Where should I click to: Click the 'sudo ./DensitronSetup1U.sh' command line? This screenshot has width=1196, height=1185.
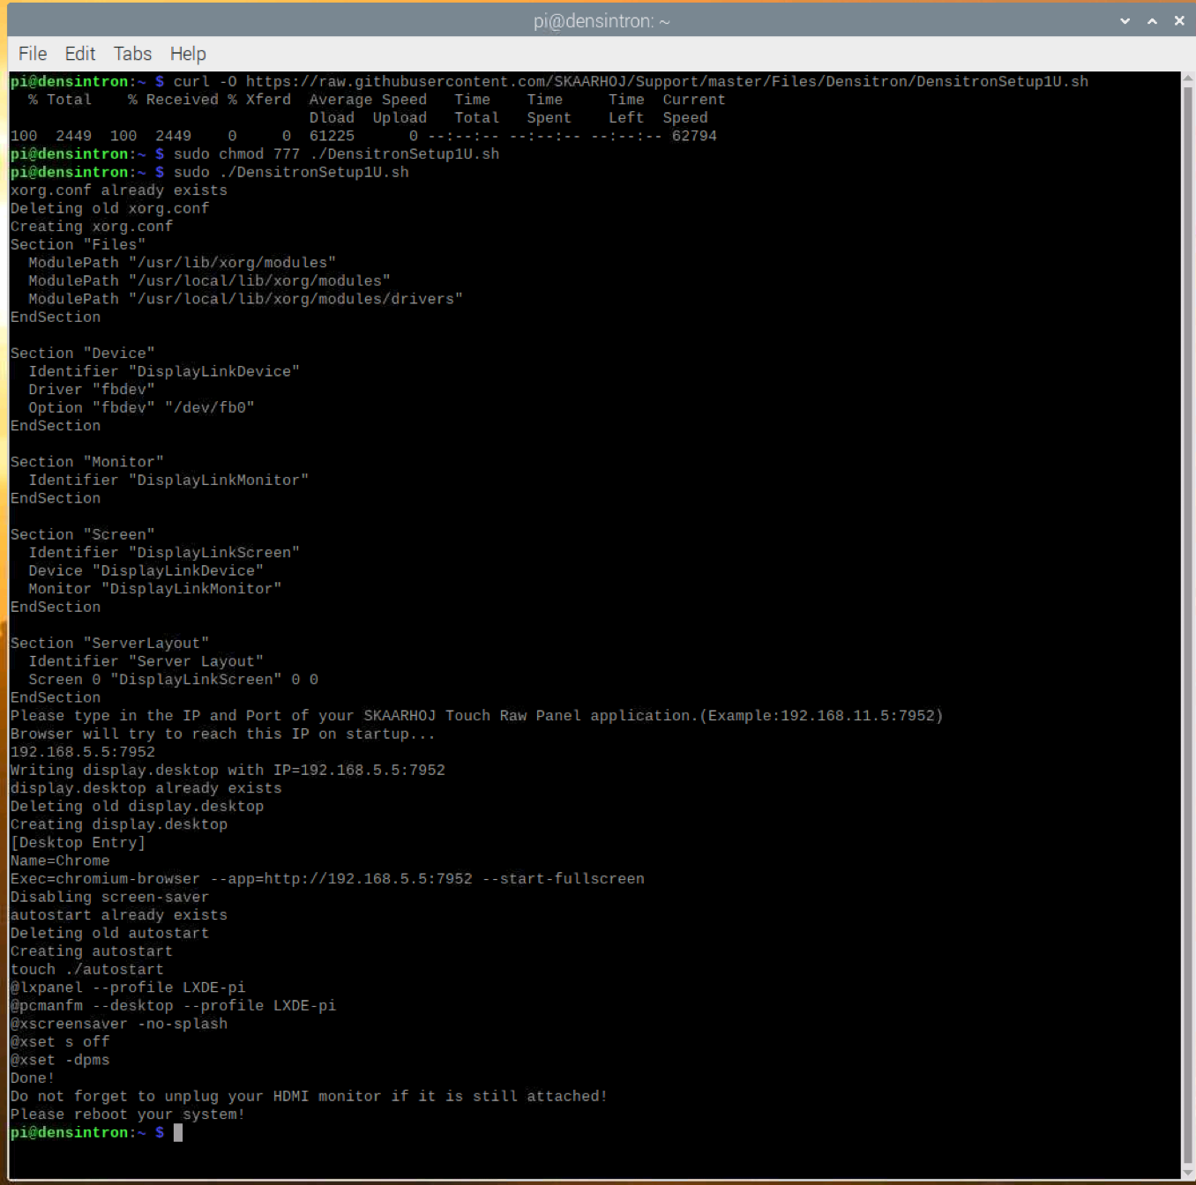291,173
